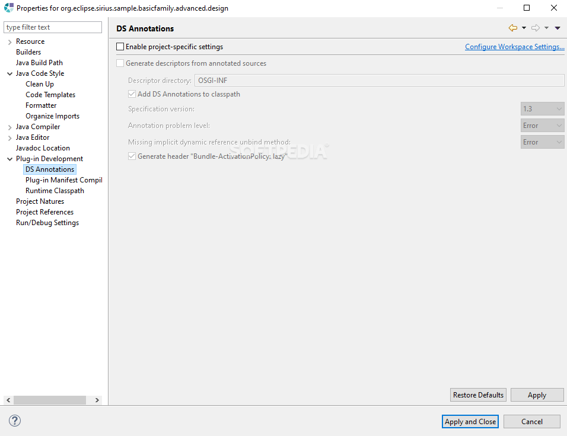567x436 pixels.
Task: Open Configure Workspace Settings link
Action: (x=514, y=46)
